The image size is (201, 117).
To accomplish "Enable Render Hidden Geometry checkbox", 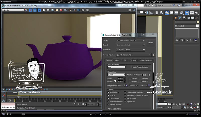I will point(125,92).
